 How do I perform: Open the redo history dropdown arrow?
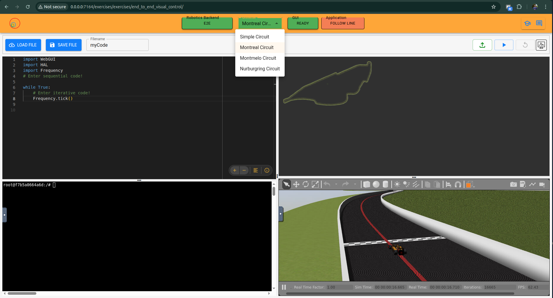pos(355,184)
